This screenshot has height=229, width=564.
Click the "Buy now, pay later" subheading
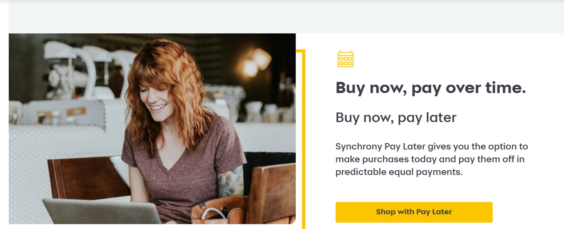396,118
